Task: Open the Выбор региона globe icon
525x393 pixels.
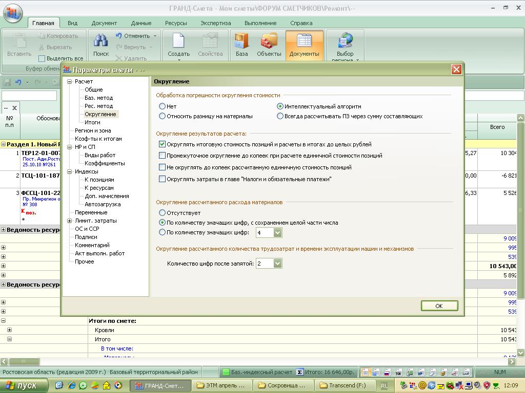Action: pos(345,42)
